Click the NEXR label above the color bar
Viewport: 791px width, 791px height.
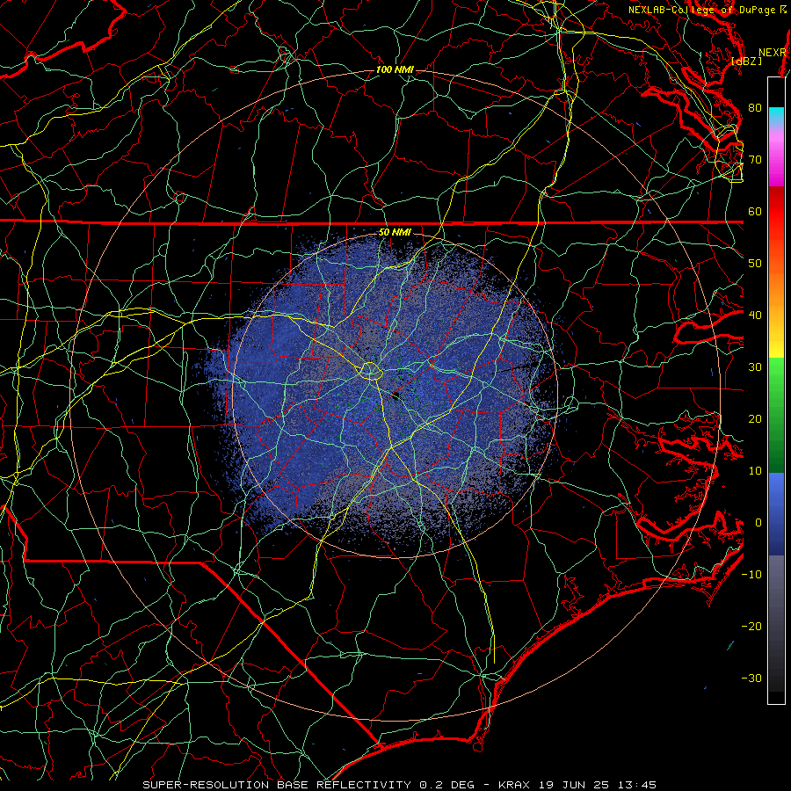coord(773,53)
